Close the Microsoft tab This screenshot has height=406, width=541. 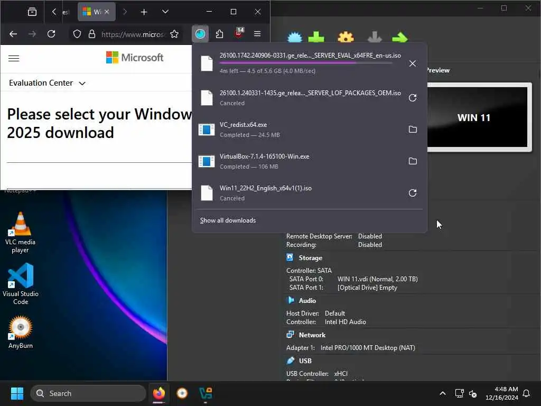tap(107, 12)
